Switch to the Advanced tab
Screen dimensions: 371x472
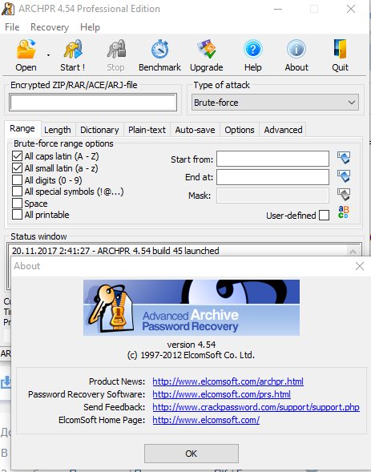coord(283,130)
